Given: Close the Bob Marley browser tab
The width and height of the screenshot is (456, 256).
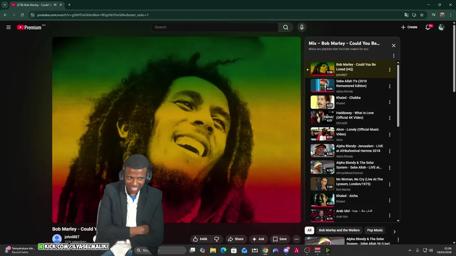Looking at the screenshot, I should click(61, 5).
